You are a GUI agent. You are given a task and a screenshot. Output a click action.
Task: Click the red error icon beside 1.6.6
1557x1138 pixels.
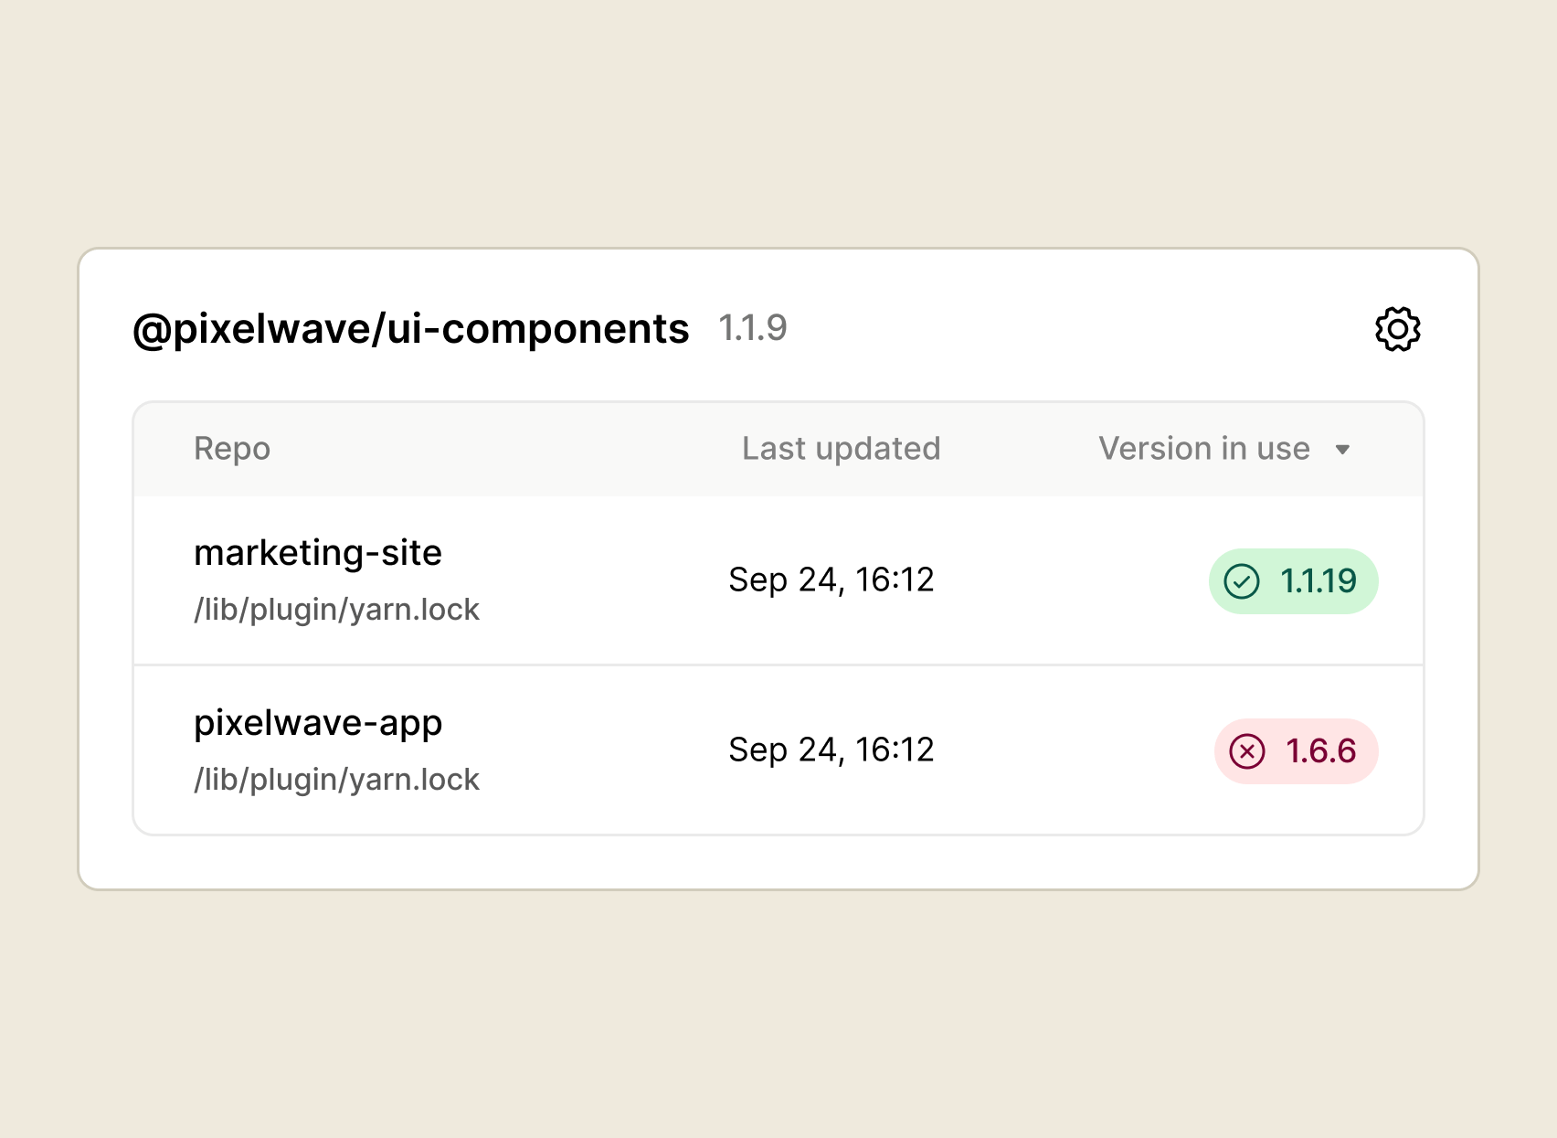click(1248, 750)
